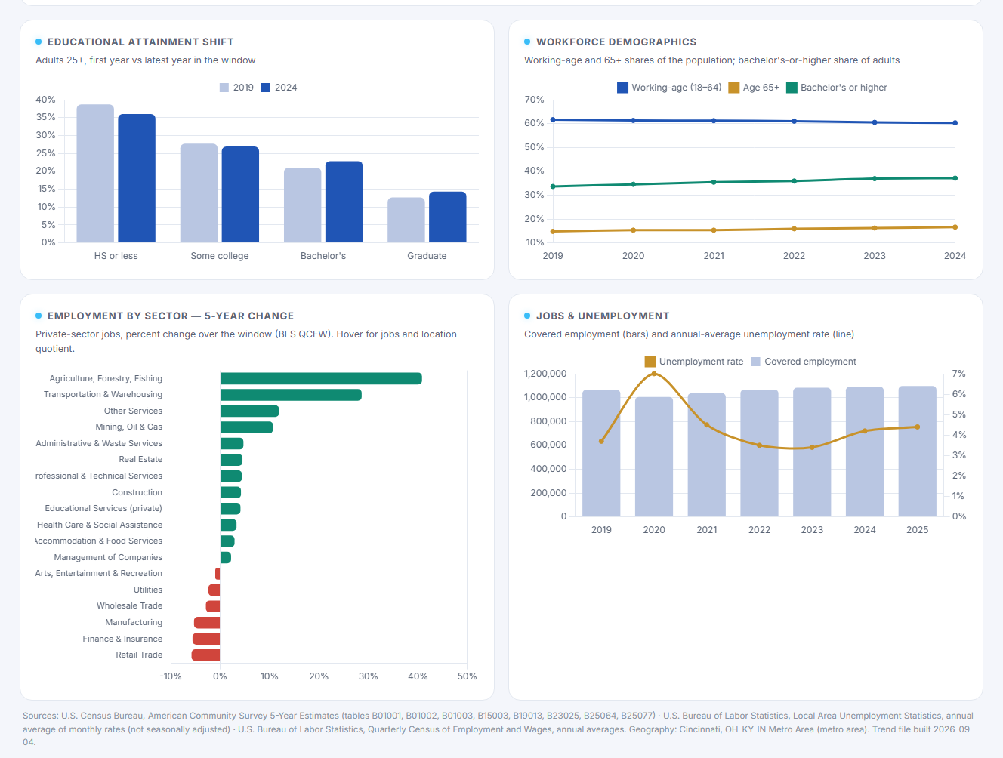1003x758 pixels.
Task: Click the 2020 unemployment rate peak point
Action: point(654,374)
